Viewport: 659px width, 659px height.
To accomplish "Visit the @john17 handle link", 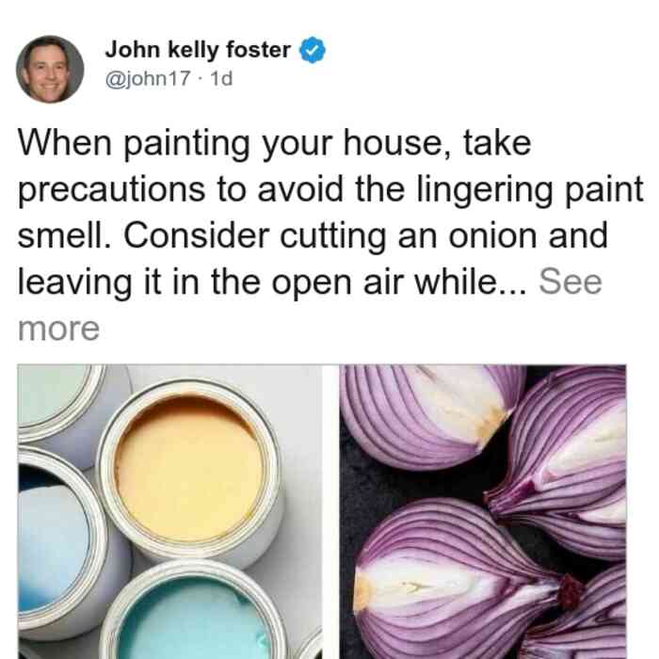I will click(148, 78).
